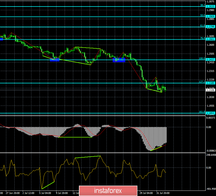
Task: Click the current price label 1.2106
Action: coord(210,90)
